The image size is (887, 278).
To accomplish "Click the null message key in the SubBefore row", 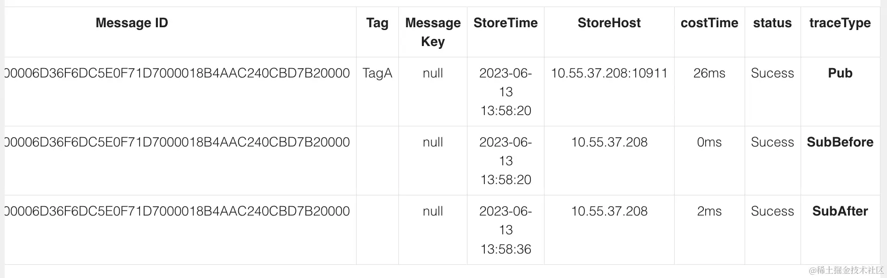I will point(433,142).
